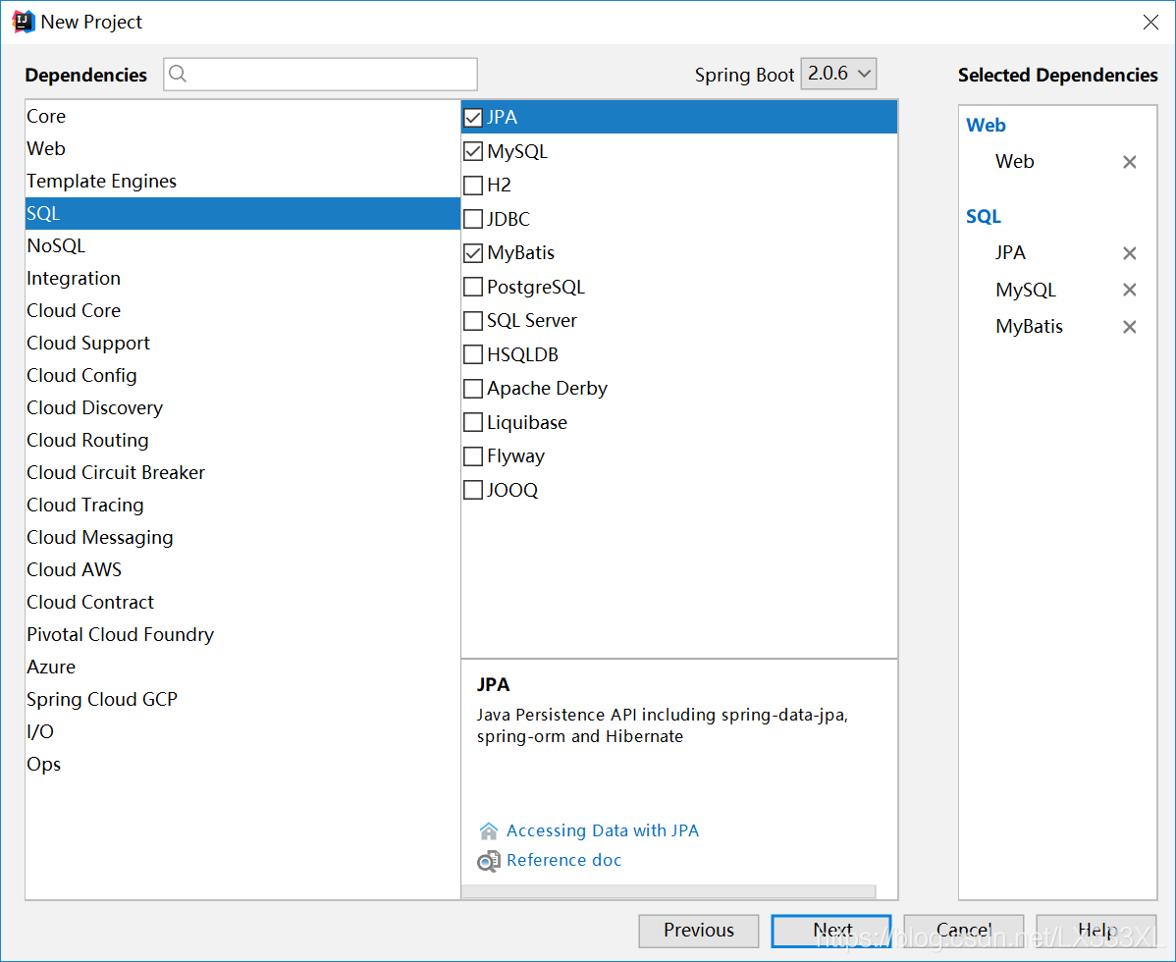The height and width of the screenshot is (962, 1176).
Task: Enable the JDBC checkbox
Action: tap(473, 219)
